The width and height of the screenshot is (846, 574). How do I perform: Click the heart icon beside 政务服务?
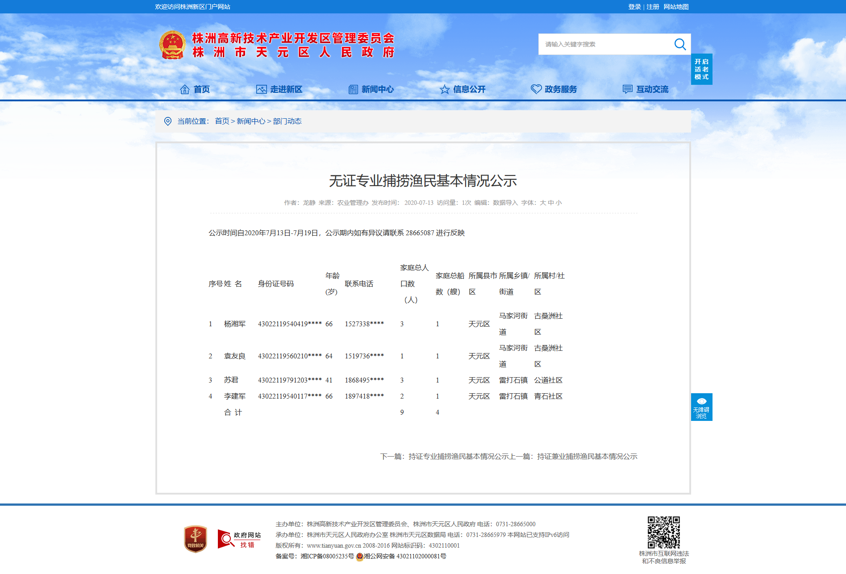pyautogui.click(x=536, y=89)
